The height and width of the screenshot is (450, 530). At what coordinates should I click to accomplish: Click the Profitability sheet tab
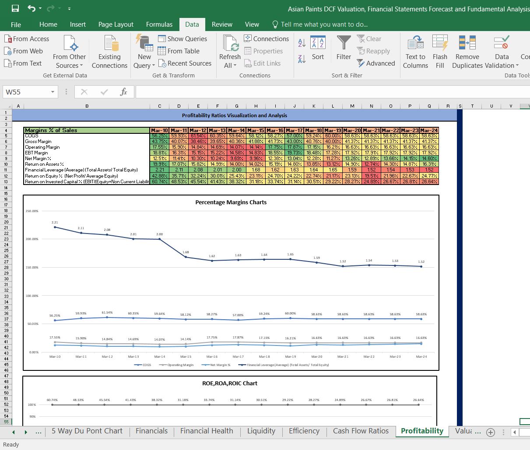click(422, 431)
